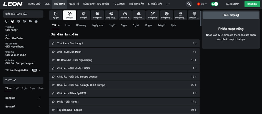262x114 pixels.
Task: Open the Ký quỹ 0% category
Action: (x=56, y=15)
